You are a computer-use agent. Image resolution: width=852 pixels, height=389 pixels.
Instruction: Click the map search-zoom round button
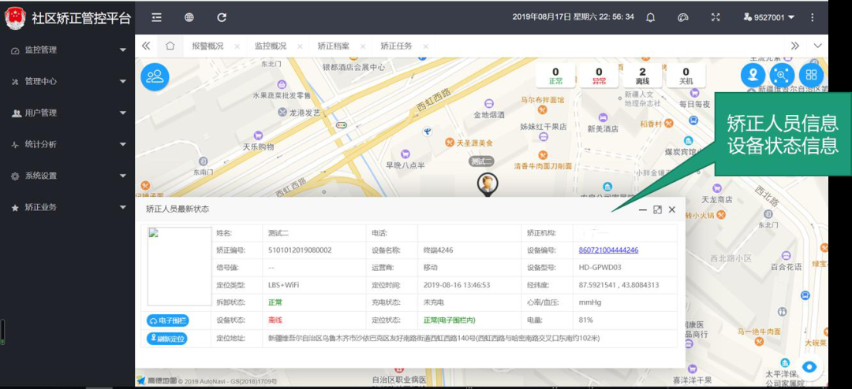tap(782, 76)
